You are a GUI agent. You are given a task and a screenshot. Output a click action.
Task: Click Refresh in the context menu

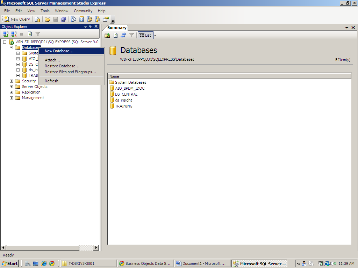click(71, 81)
